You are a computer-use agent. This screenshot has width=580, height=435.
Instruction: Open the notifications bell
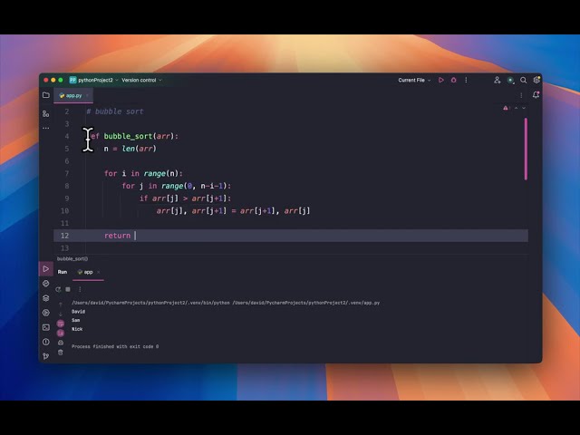point(536,95)
